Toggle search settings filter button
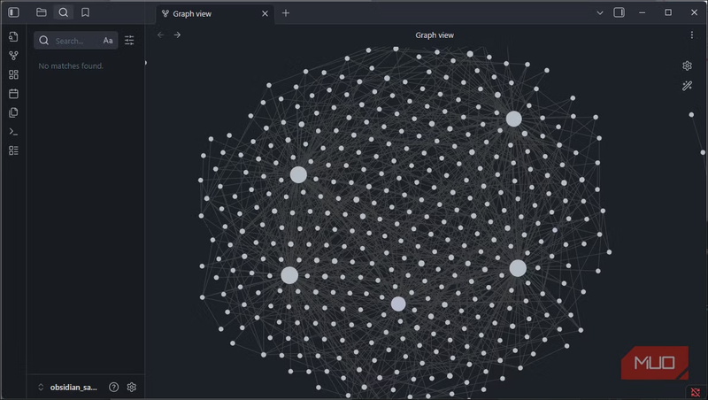This screenshot has width=708, height=400. (129, 41)
